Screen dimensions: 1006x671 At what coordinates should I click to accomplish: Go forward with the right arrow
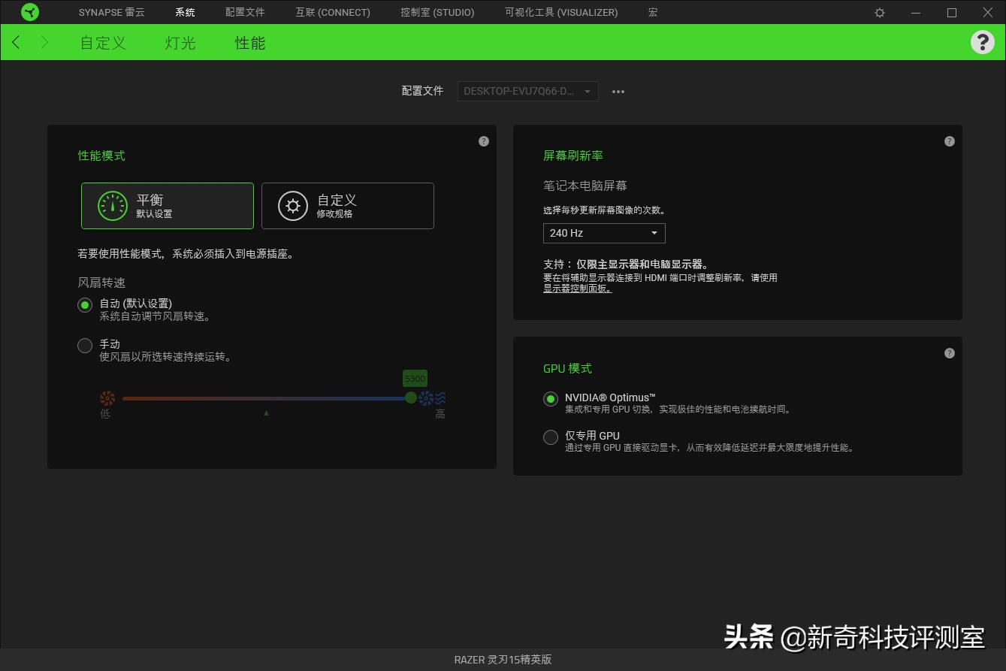click(44, 43)
